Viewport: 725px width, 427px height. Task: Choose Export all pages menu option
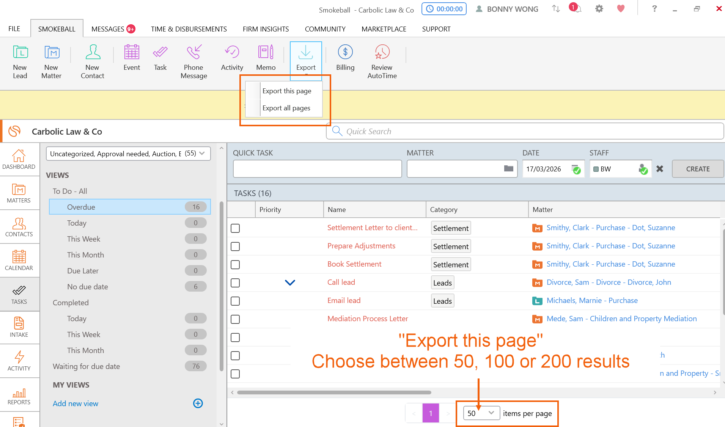286,108
